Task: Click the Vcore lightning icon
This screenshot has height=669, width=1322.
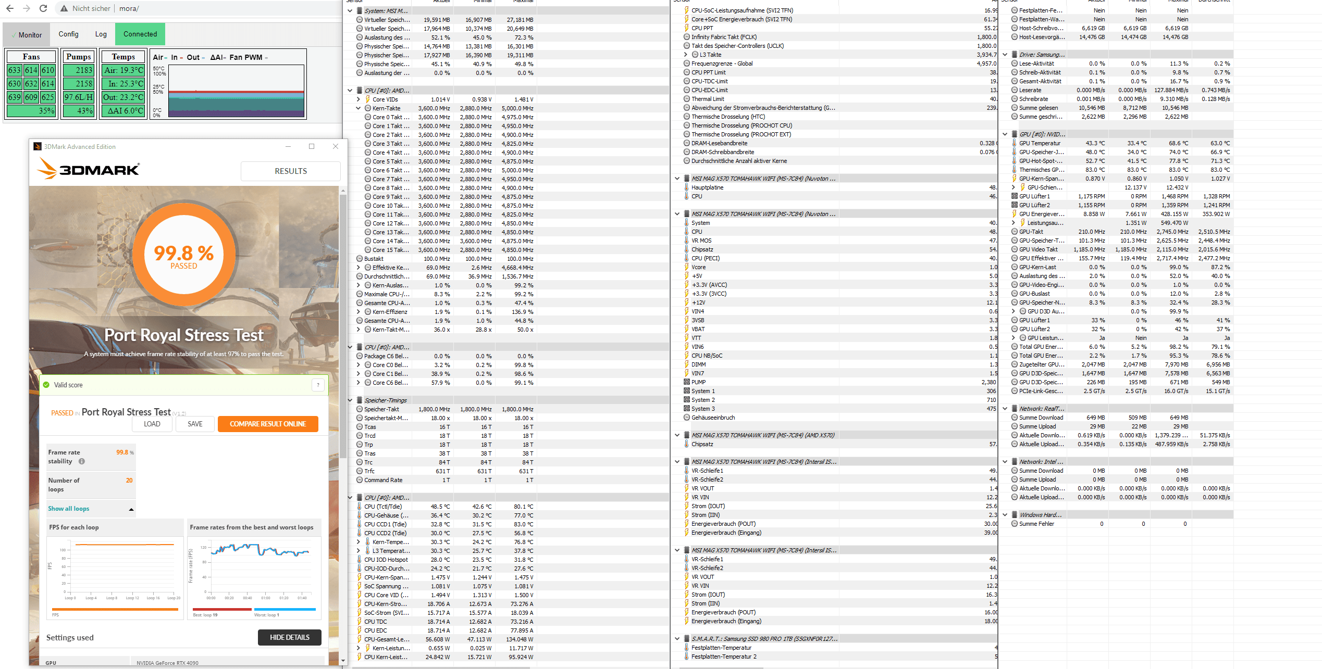Action: pyautogui.click(x=687, y=267)
